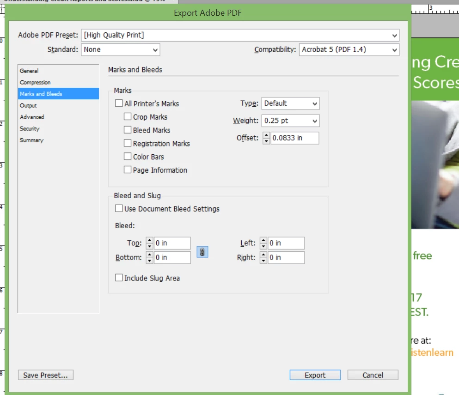
Task: Toggle the bleed chain link icon
Action: pyautogui.click(x=202, y=252)
